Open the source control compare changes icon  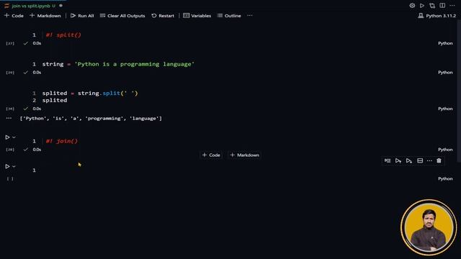coord(432,6)
